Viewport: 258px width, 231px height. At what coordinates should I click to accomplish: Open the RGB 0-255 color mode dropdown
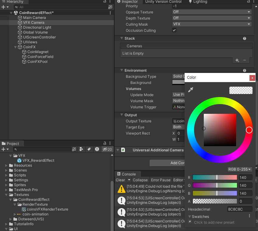click(240, 169)
